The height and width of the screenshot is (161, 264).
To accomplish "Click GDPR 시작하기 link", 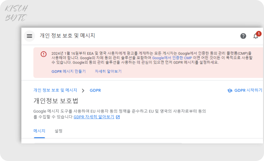I will (x=248, y=91).
